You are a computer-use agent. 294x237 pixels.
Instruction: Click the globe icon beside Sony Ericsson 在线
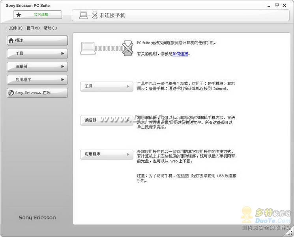(11, 93)
